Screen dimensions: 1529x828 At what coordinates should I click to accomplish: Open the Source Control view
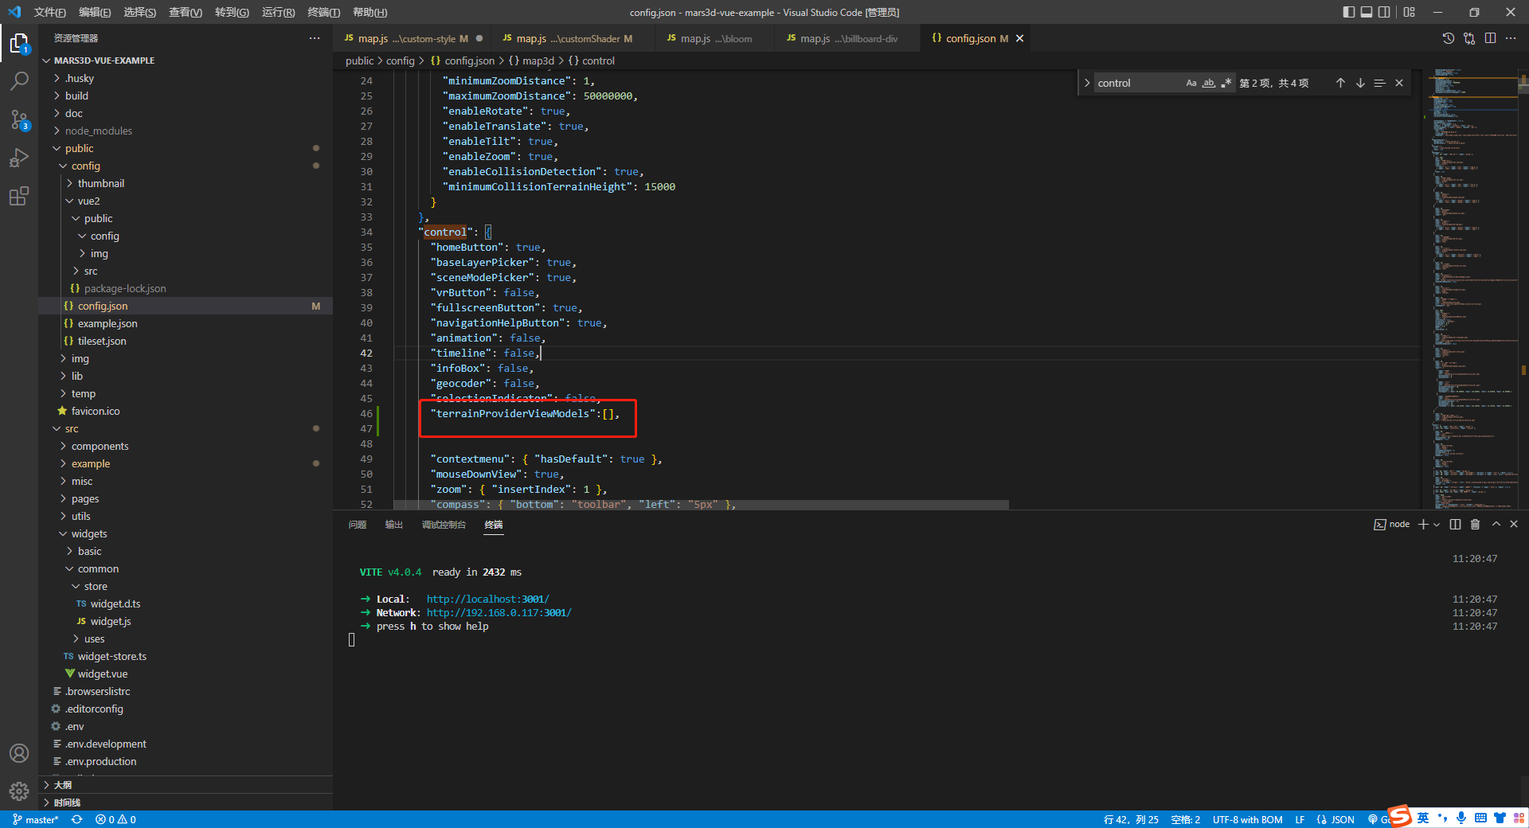(x=19, y=119)
